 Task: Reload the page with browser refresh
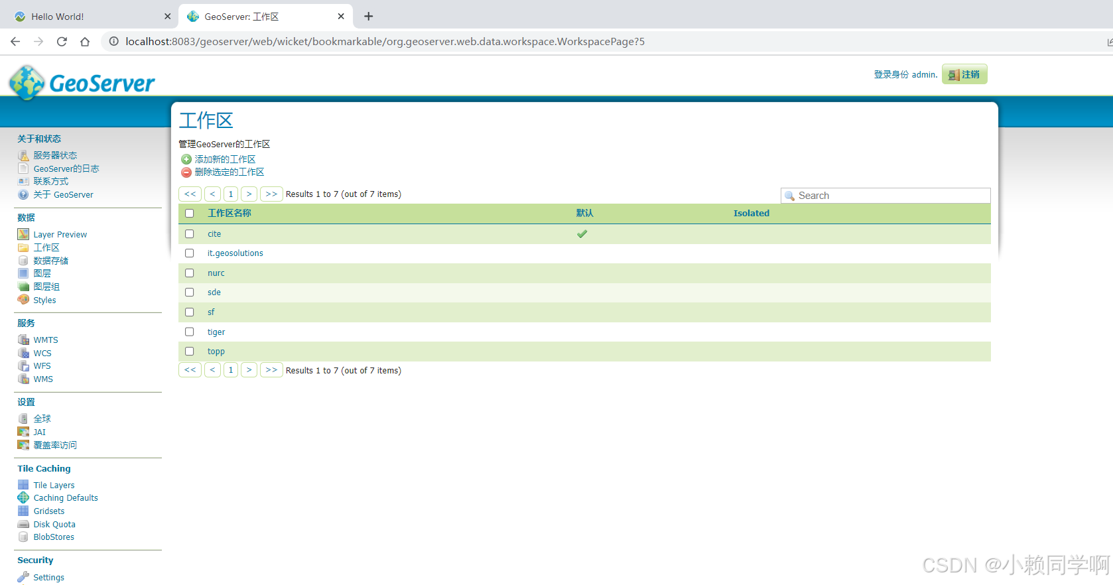(62, 41)
